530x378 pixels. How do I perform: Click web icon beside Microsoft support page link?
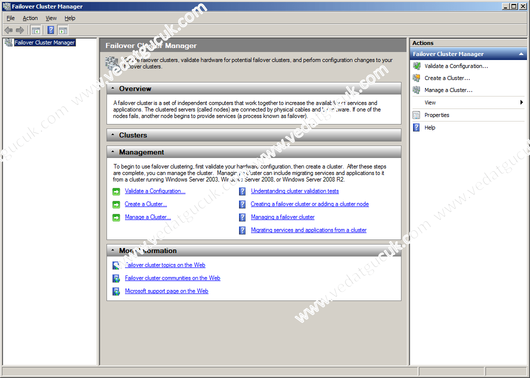pos(116,291)
